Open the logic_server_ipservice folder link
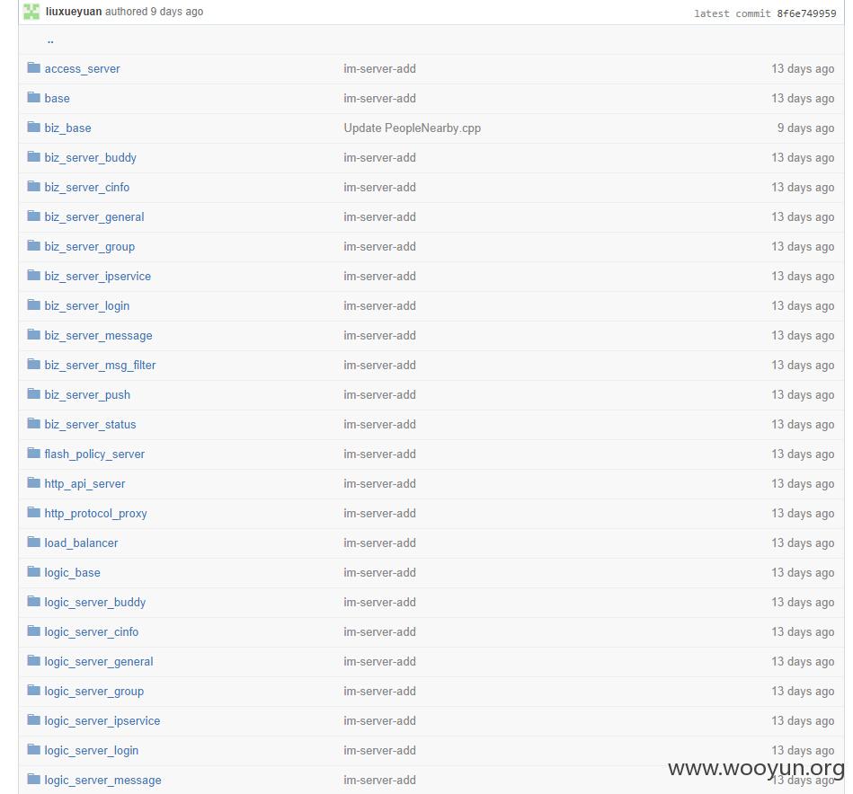This screenshot has height=794, width=853. (x=102, y=720)
